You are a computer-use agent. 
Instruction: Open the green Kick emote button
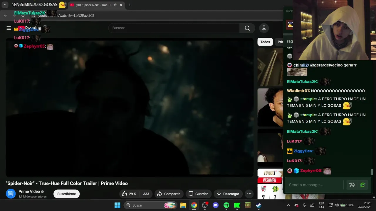click(x=363, y=185)
